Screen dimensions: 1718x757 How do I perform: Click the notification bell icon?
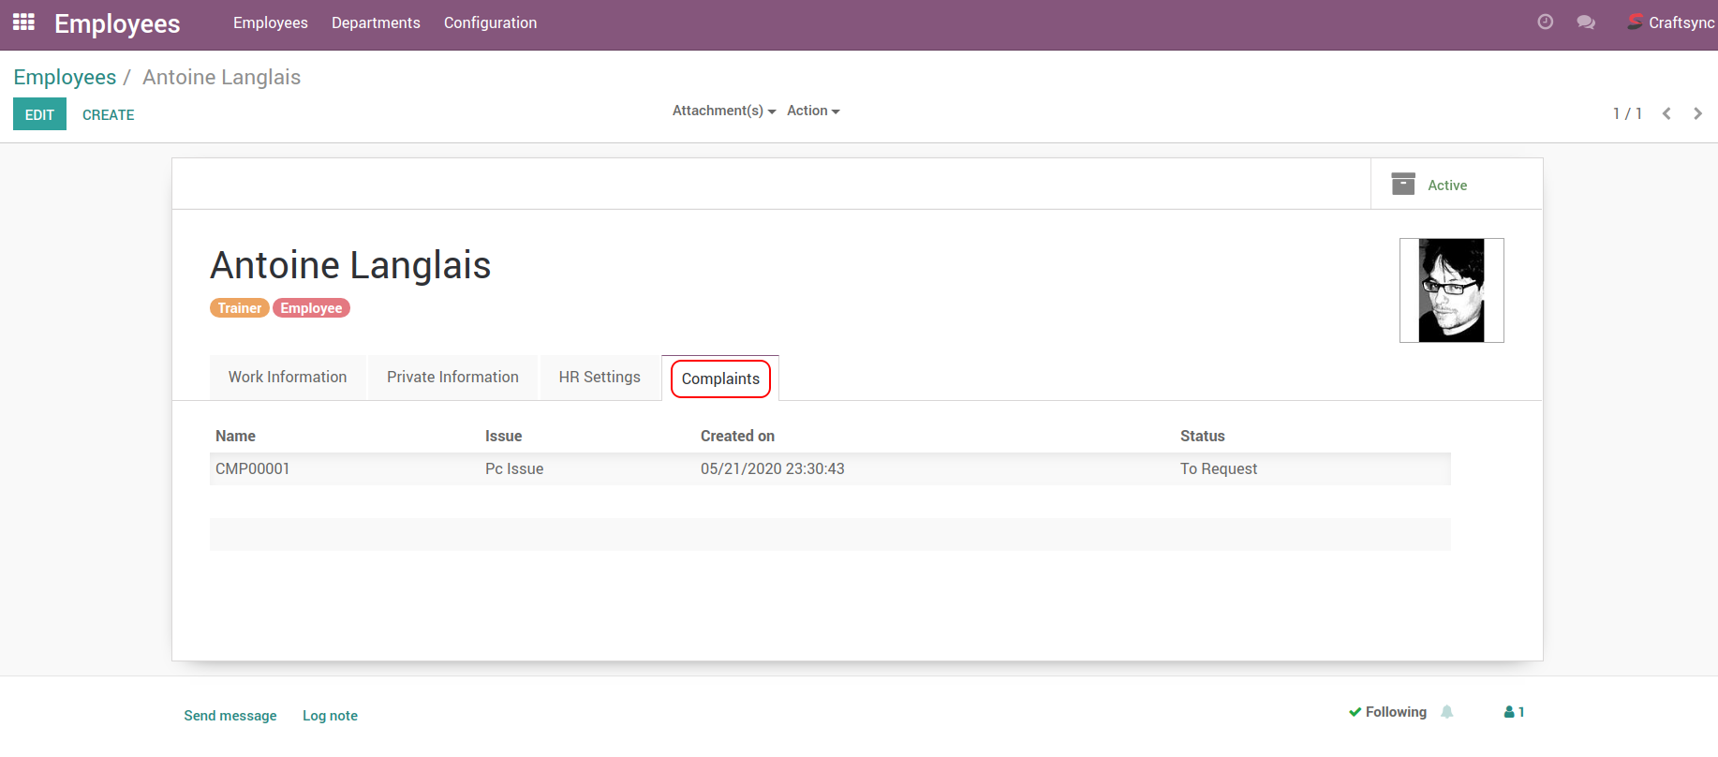1446,712
